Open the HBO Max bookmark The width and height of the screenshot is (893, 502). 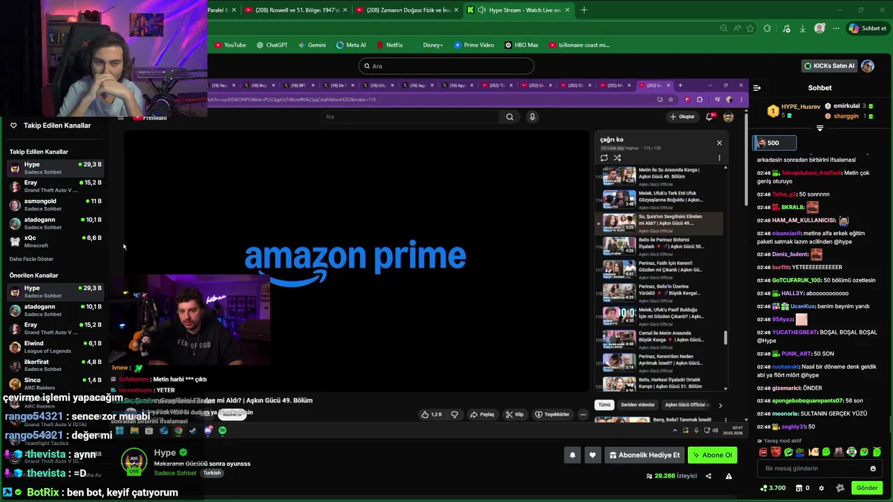click(521, 45)
